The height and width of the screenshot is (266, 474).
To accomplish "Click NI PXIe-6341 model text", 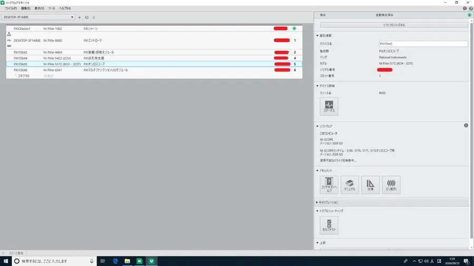I will 53,70.
